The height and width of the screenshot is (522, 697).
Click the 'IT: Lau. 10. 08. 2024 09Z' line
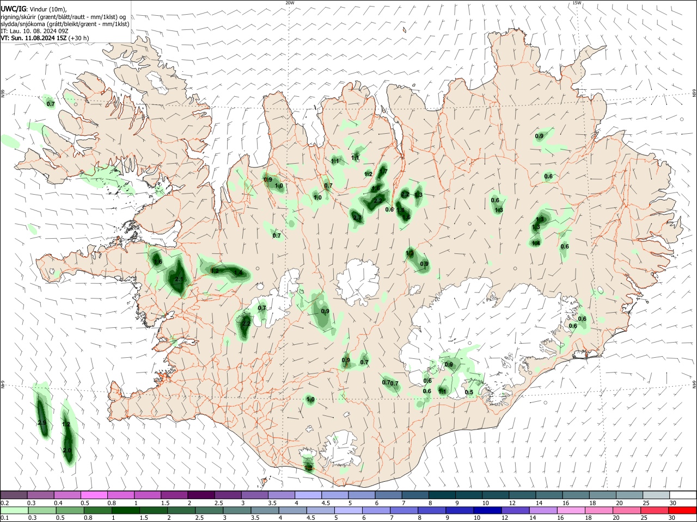34,31
